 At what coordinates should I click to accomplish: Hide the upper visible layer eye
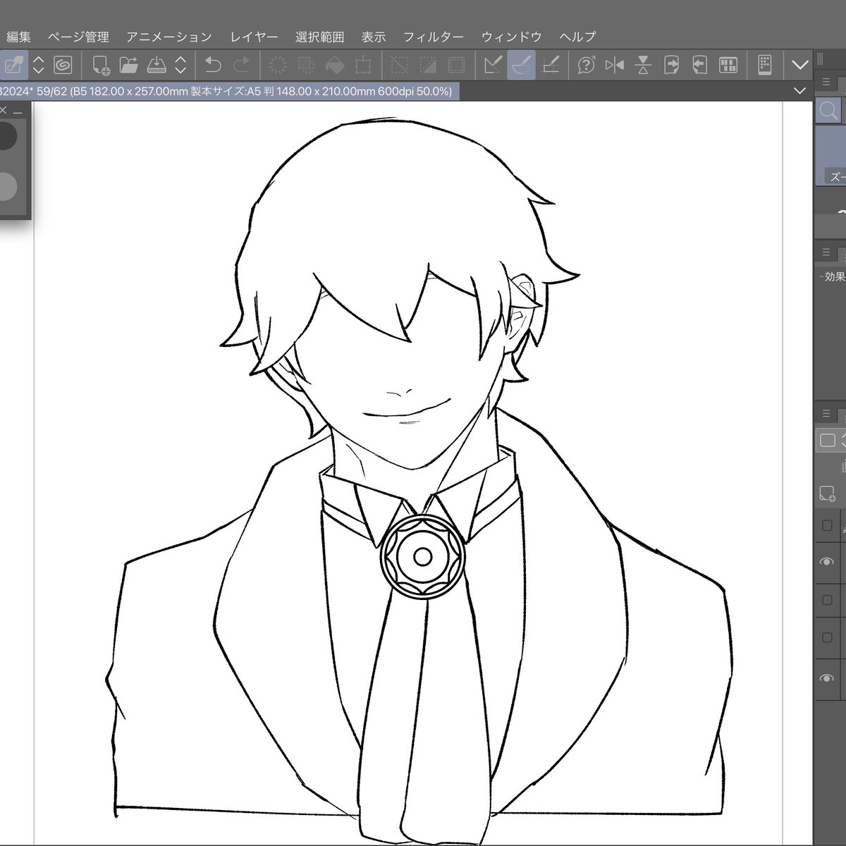click(827, 562)
